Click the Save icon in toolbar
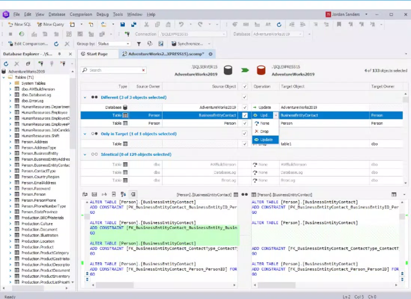 click(x=122, y=24)
